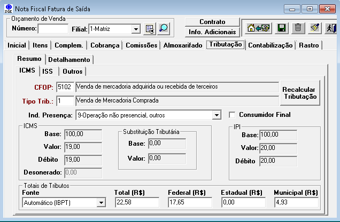Expand the Fonte Automático (IBPT) dropdown

coord(101,203)
